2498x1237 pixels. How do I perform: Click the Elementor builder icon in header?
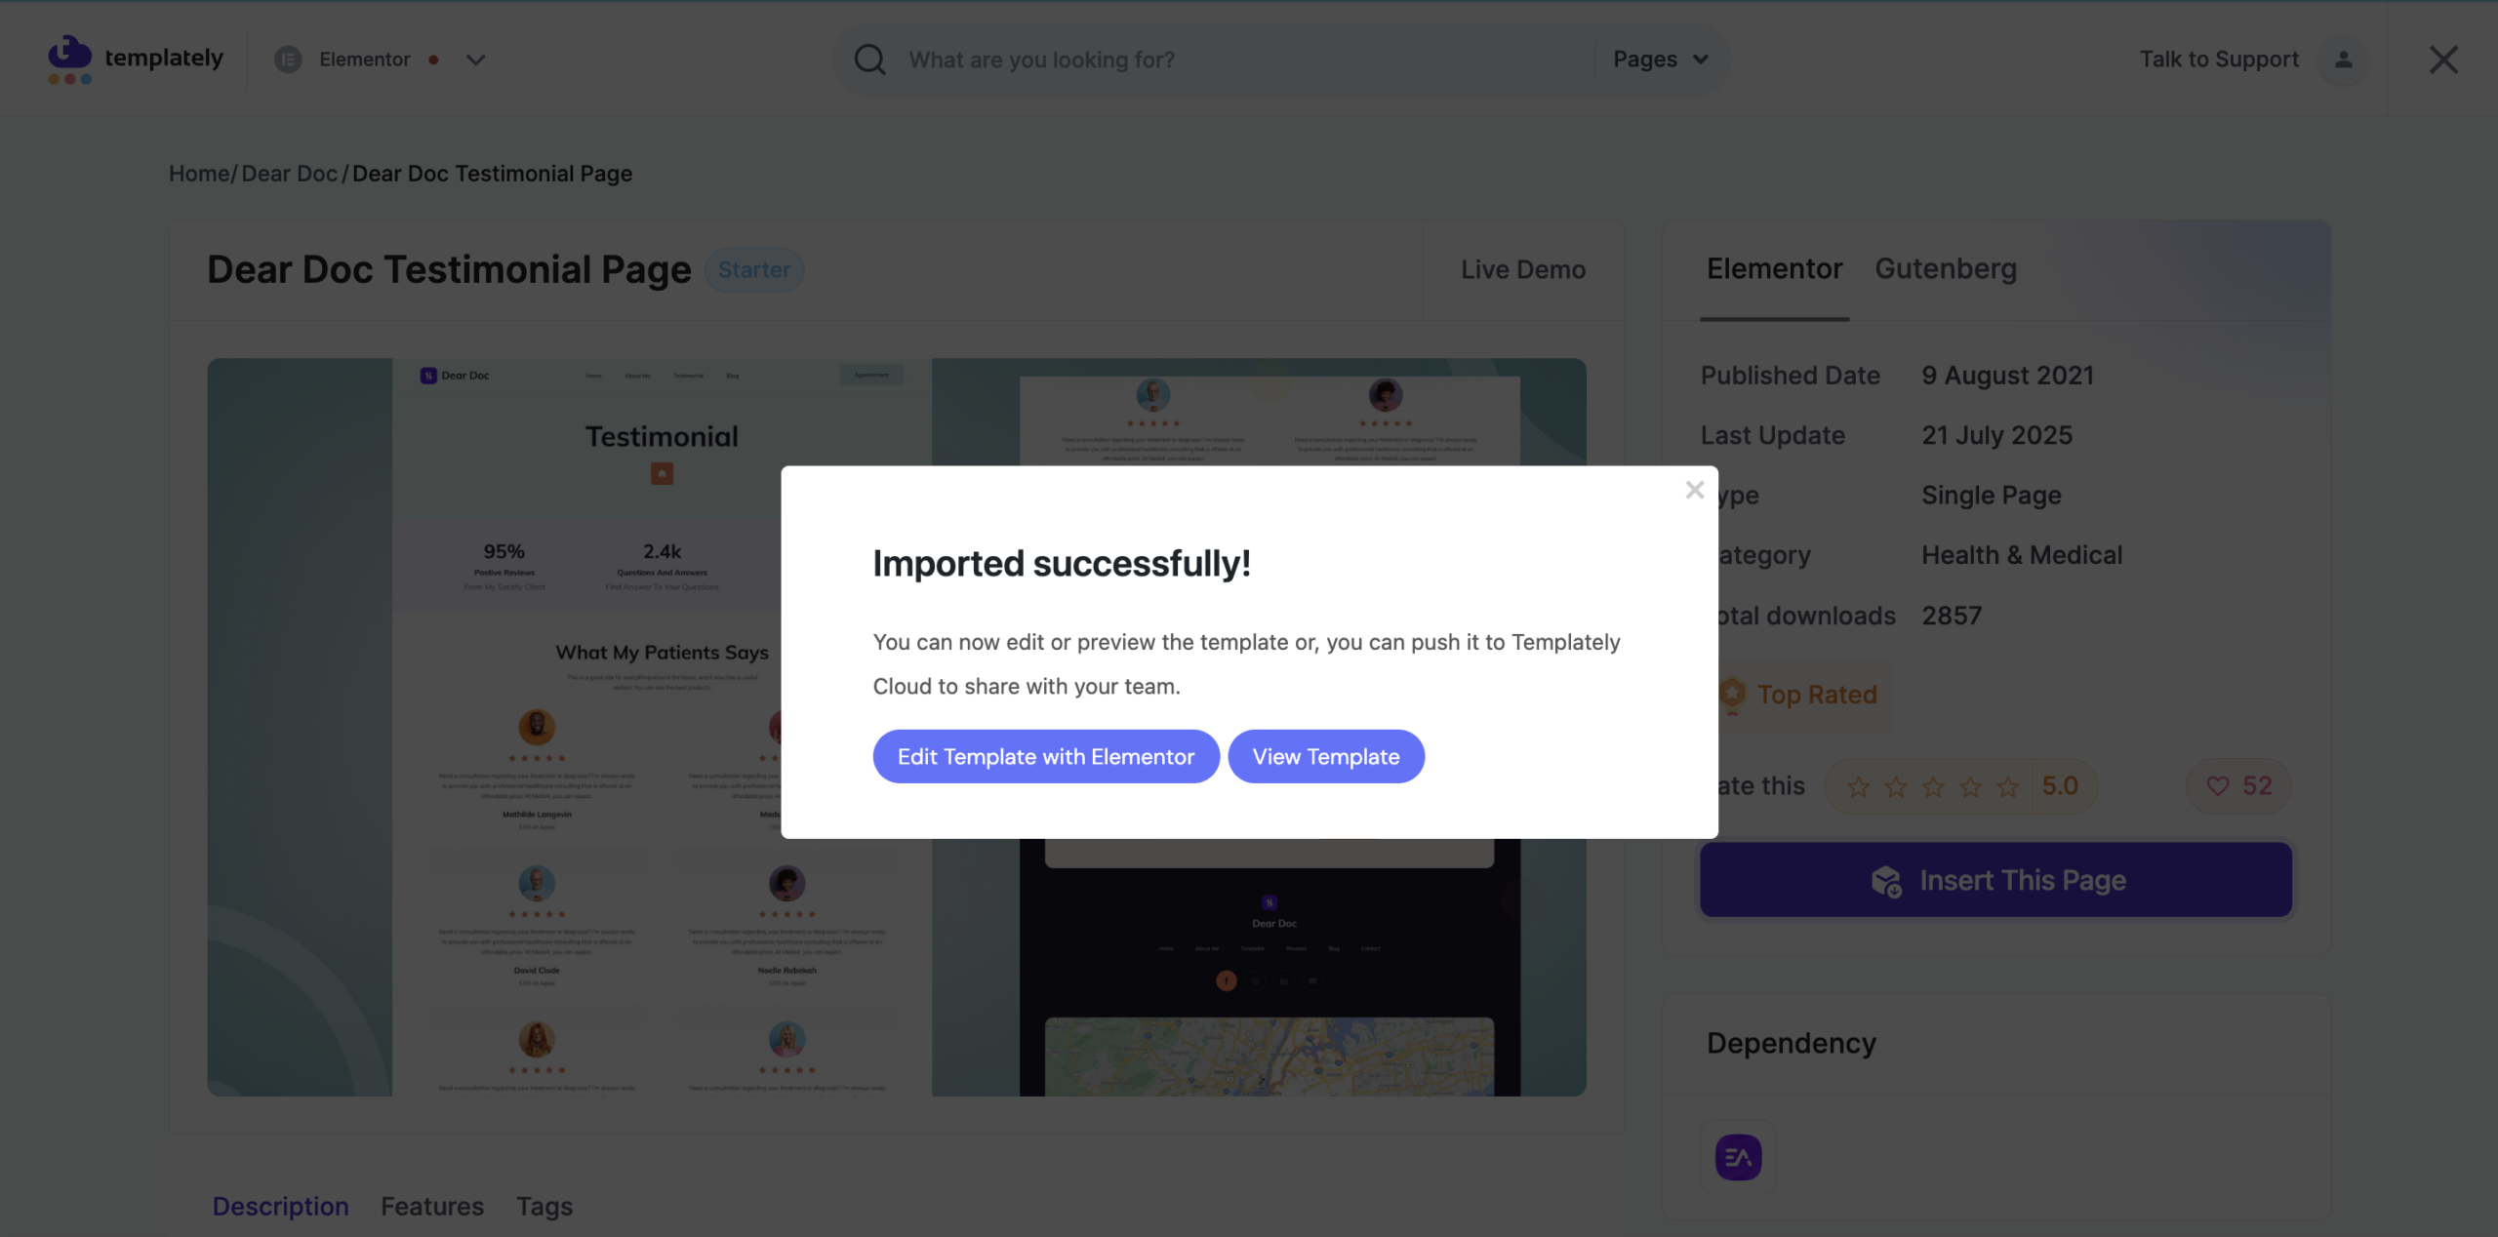[288, 60]
